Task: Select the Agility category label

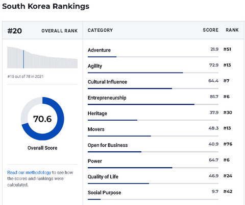Action: pyautogui.click(x=95, y=66)
